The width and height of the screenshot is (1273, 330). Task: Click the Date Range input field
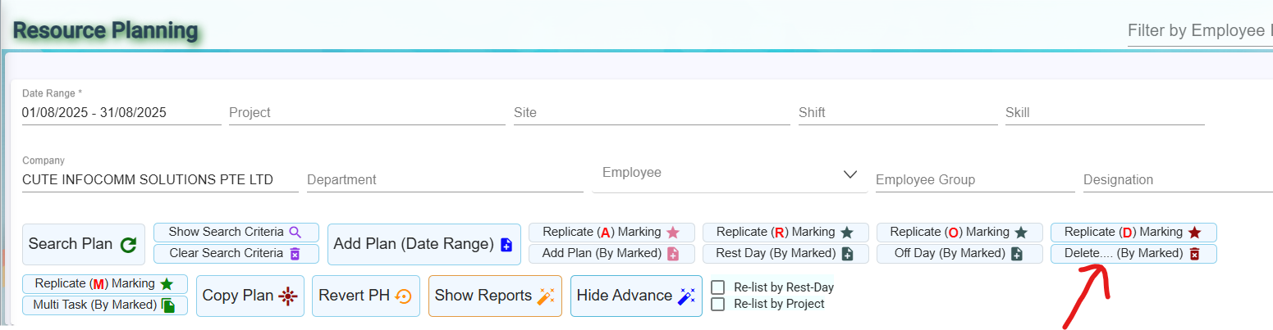point(121,113)
